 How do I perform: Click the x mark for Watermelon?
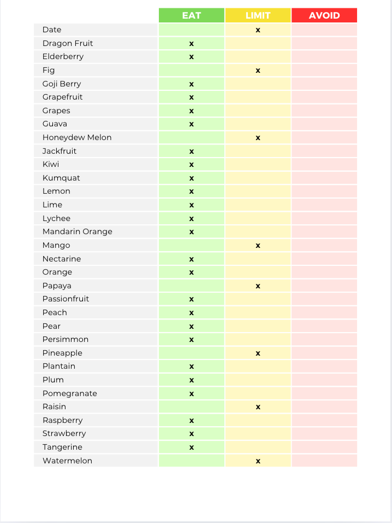[258, 461]
